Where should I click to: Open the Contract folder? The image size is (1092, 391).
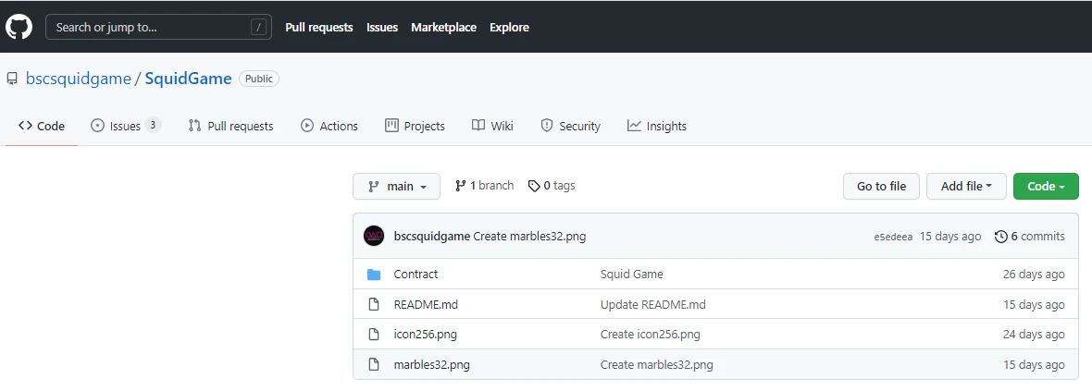[416, 275]
